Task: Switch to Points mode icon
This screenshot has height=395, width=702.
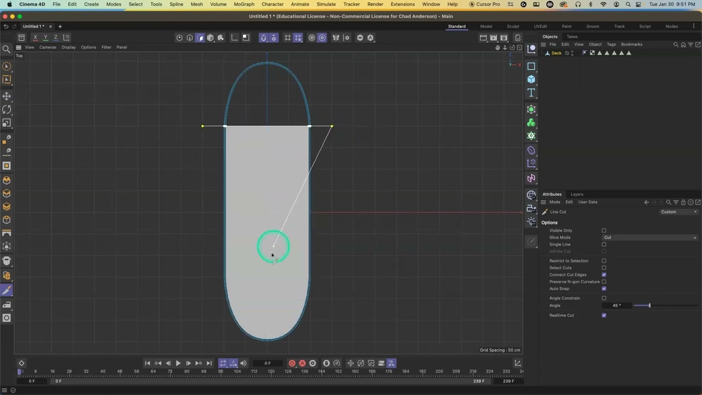Action: pos(179,38)
